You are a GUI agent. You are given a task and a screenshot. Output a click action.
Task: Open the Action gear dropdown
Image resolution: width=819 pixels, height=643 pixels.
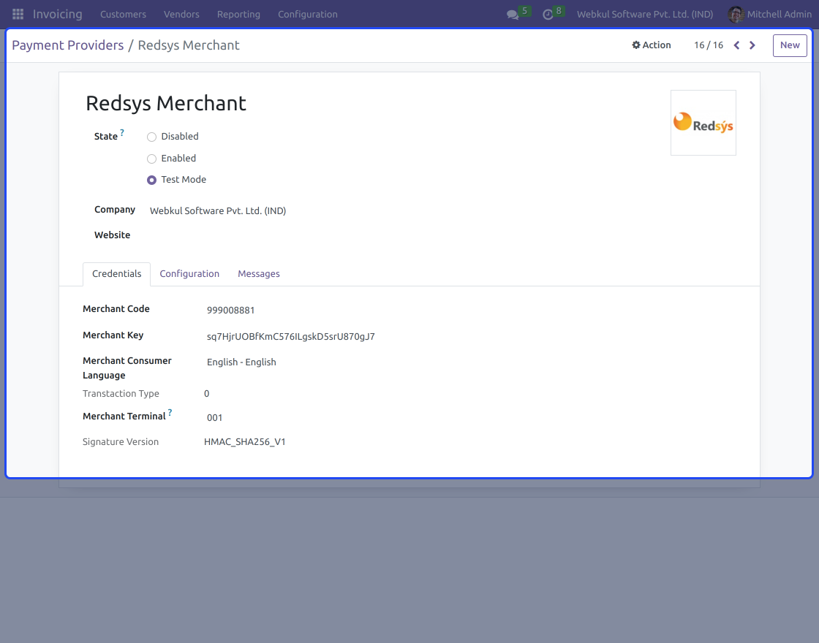pos(652,45)
